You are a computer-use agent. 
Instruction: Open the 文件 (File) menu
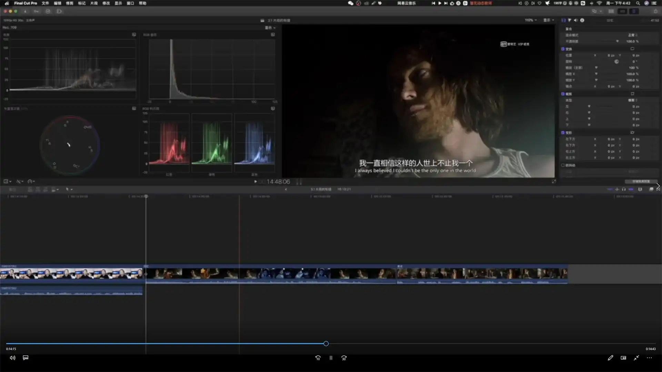pos(45,3)
